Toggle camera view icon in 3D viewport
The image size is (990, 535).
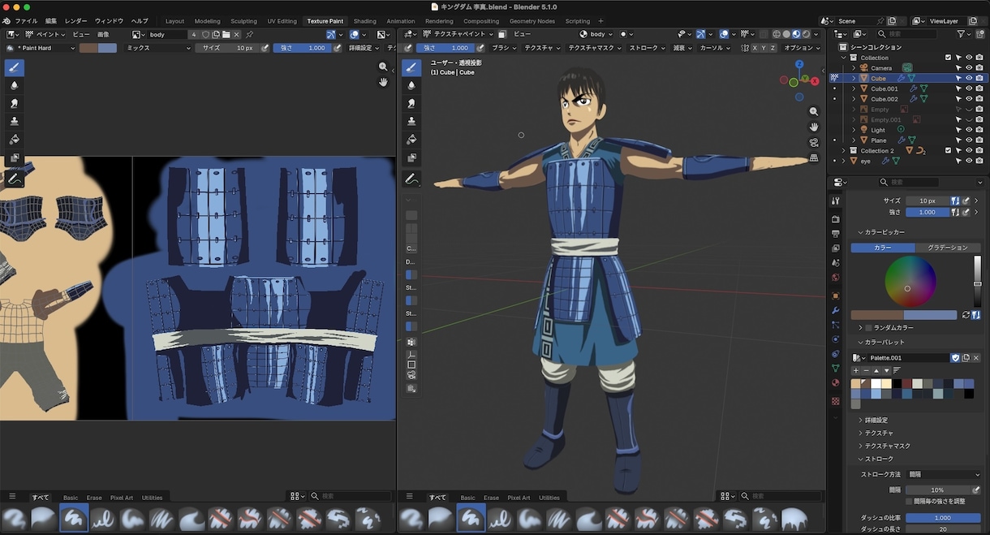pyautogui.click(x=814, y=142)
